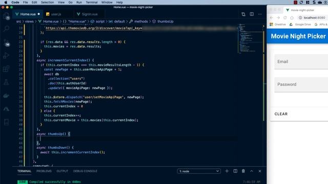Image resolution: width=328 pixels, height=184 pixels.
Task: Open the View menu
Action: pyautogui.click(x=61, y=2)
